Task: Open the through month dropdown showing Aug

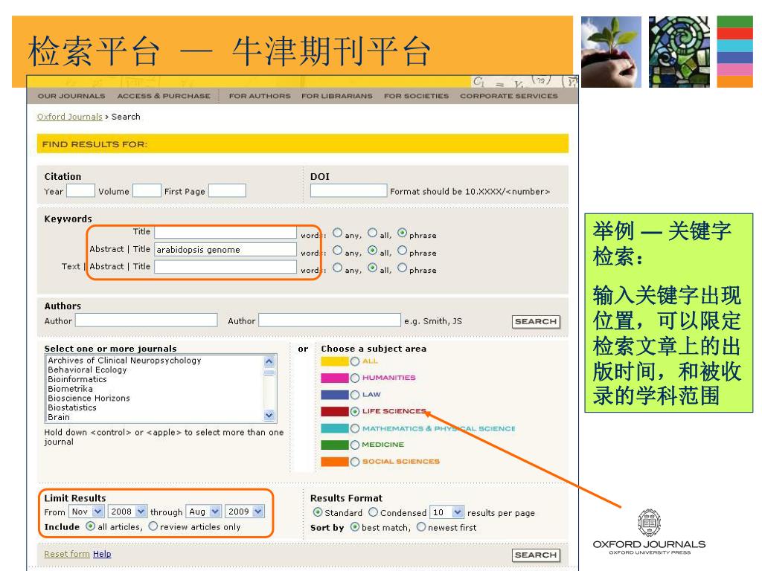Action: tap(204, 512)
